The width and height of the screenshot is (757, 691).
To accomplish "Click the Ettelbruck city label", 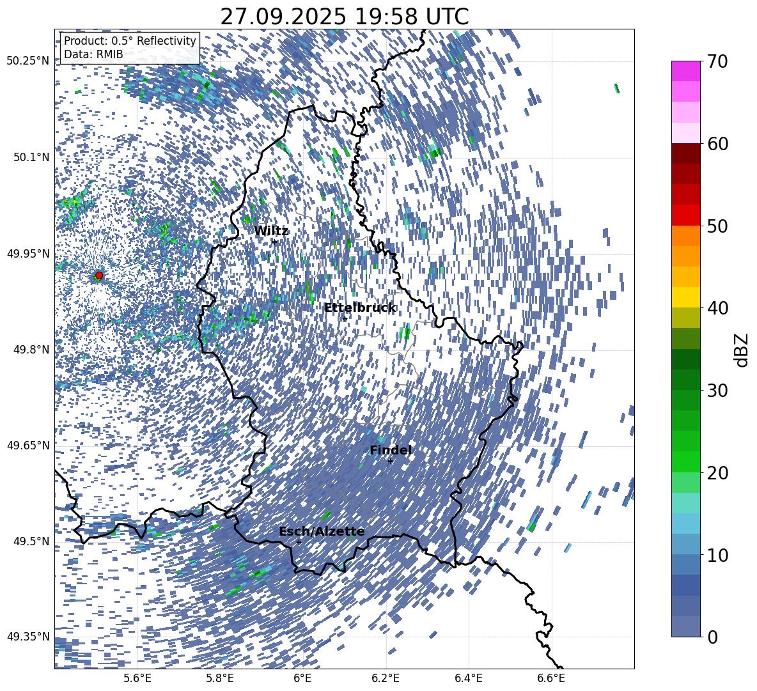I will tap(360, 308).
